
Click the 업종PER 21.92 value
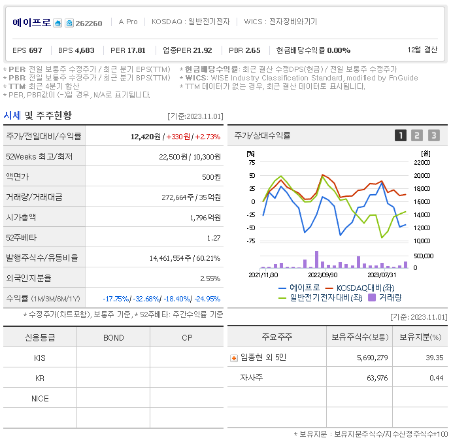pos(187,50)
